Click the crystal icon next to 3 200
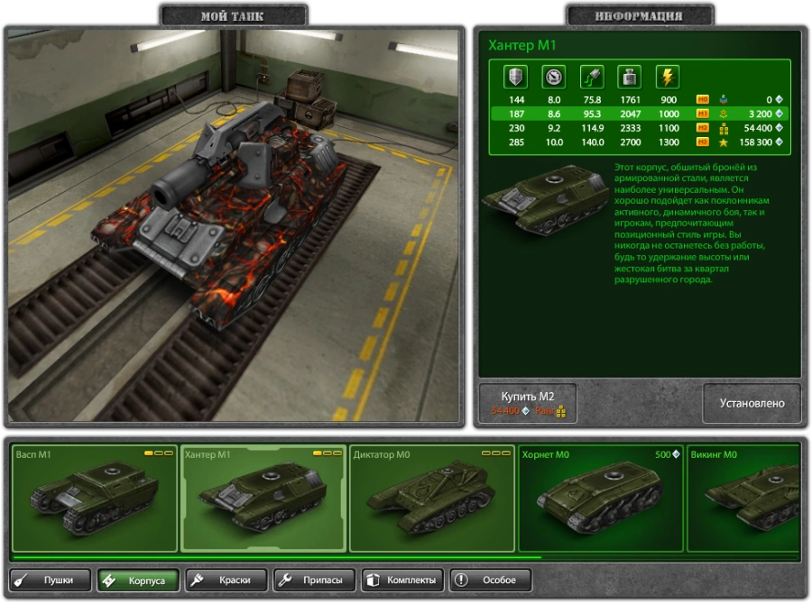Screen dimensions: 812x604 [x=779, y=114]
